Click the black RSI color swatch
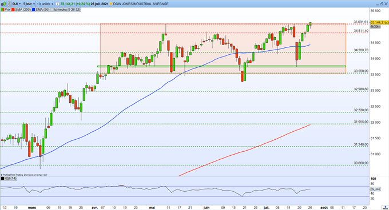Viewport: 389px width, 210px height. [x=2, y=179]
